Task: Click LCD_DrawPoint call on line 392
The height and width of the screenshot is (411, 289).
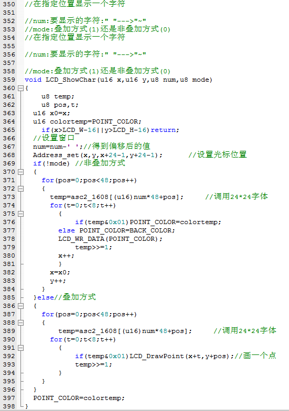Action: 157,356
